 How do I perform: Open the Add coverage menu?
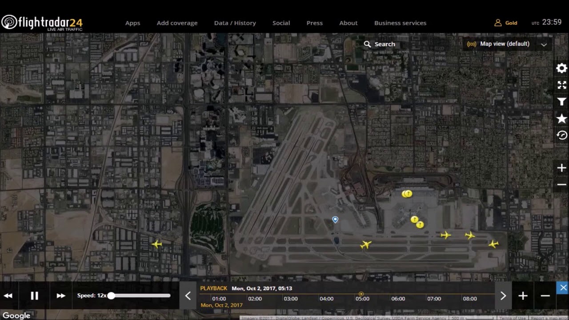click(x=177, y=23)
